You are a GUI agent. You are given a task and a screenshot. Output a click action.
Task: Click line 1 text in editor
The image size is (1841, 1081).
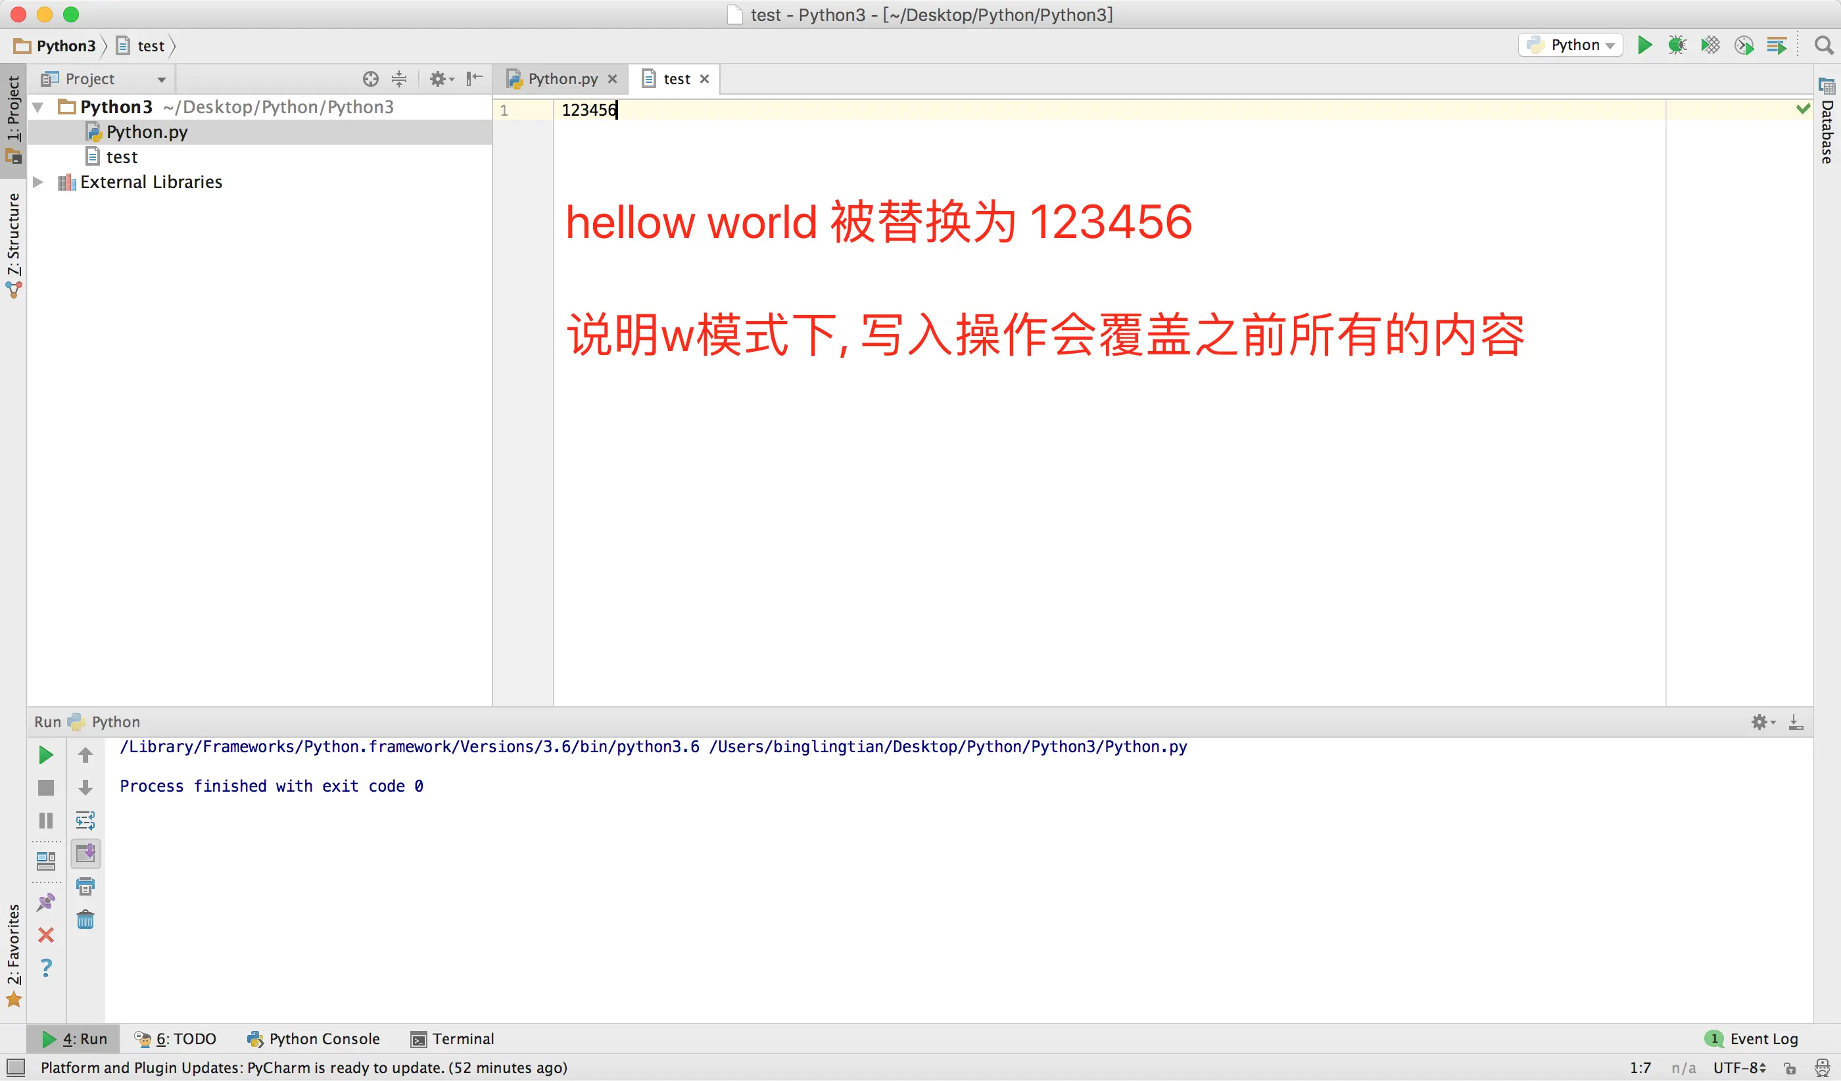point(589,110)
